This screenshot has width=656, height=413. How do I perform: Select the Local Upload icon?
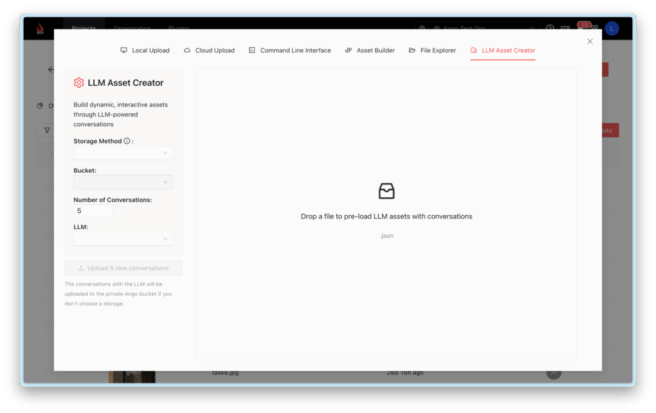(x=123, y=50)
